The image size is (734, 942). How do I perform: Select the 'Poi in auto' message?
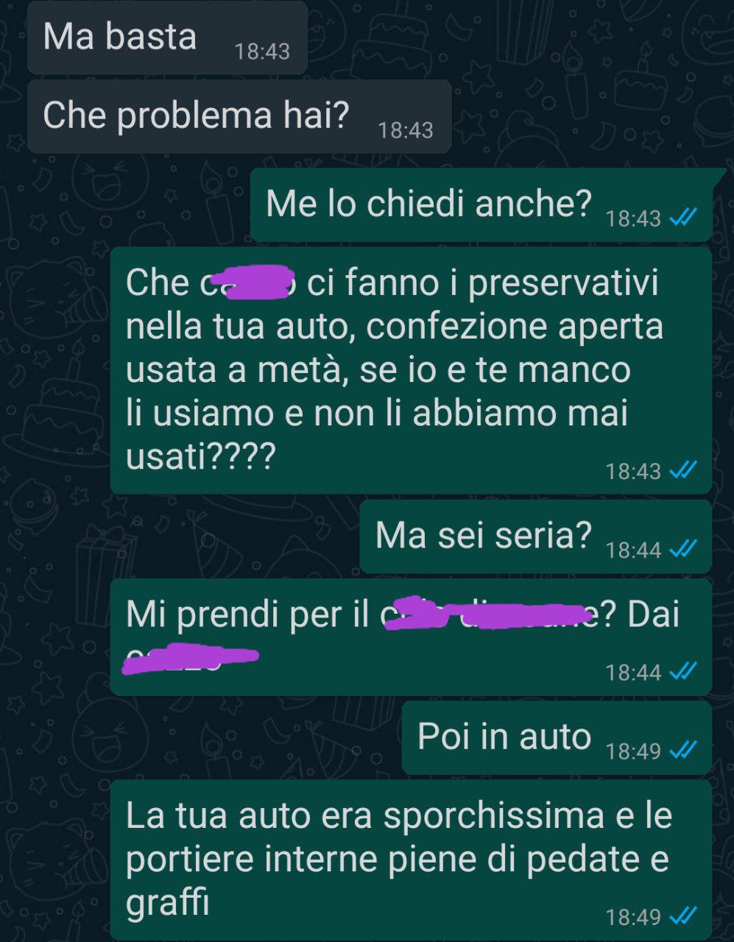point(557,737)
